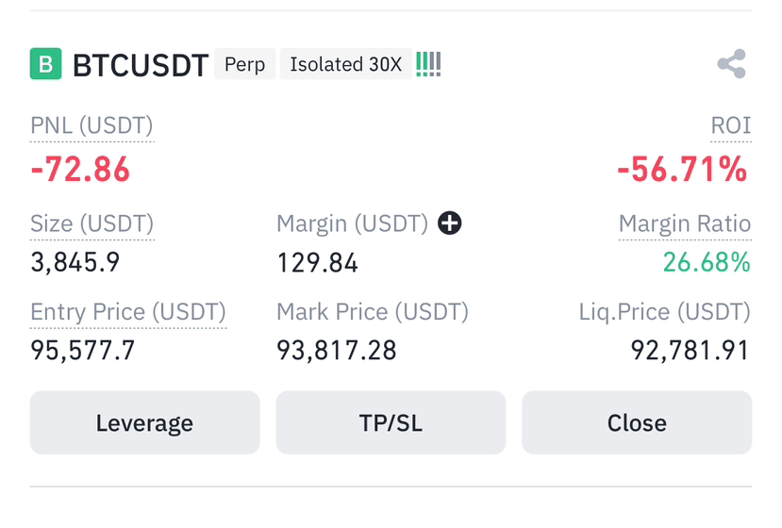Screen dimensions: 782x528
Task: Open the Leverage adjustment button
Action: click(144, 422)
